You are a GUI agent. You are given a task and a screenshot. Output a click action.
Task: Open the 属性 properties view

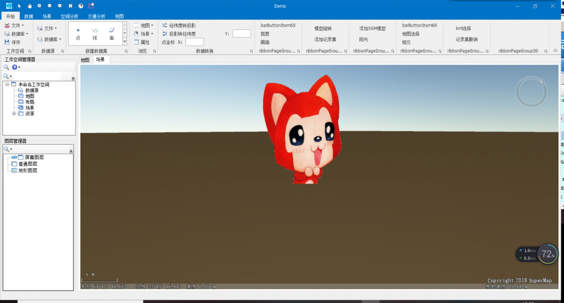[x=142, y=42]
